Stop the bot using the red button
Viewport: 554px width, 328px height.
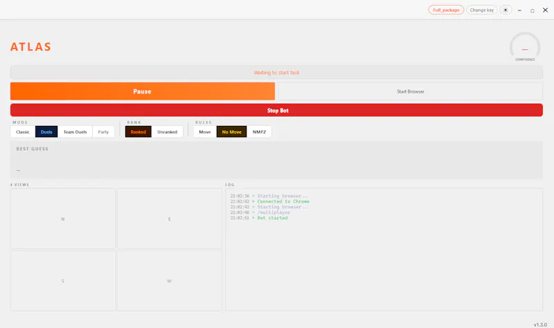pyautogui.click(x=276, y=110)
